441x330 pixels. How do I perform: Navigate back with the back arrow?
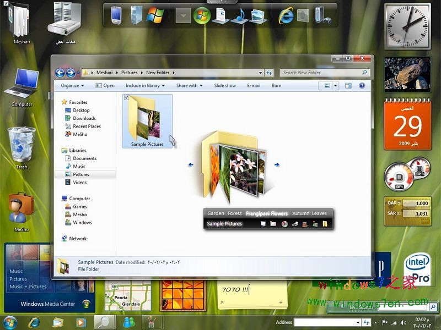pyautogui.click(x=60, y=72)
